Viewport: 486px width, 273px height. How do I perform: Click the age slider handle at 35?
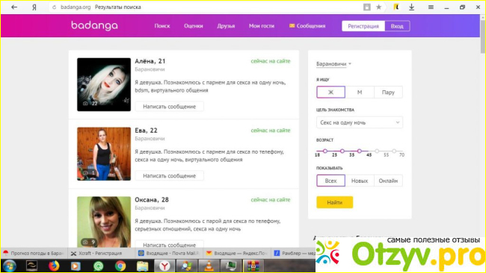point(359,151)
